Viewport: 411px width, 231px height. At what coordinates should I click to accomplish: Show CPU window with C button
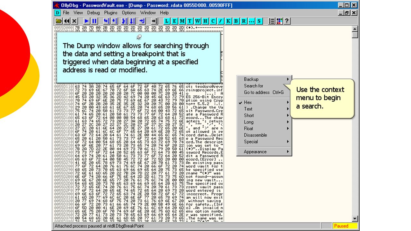tap(213, 21)
